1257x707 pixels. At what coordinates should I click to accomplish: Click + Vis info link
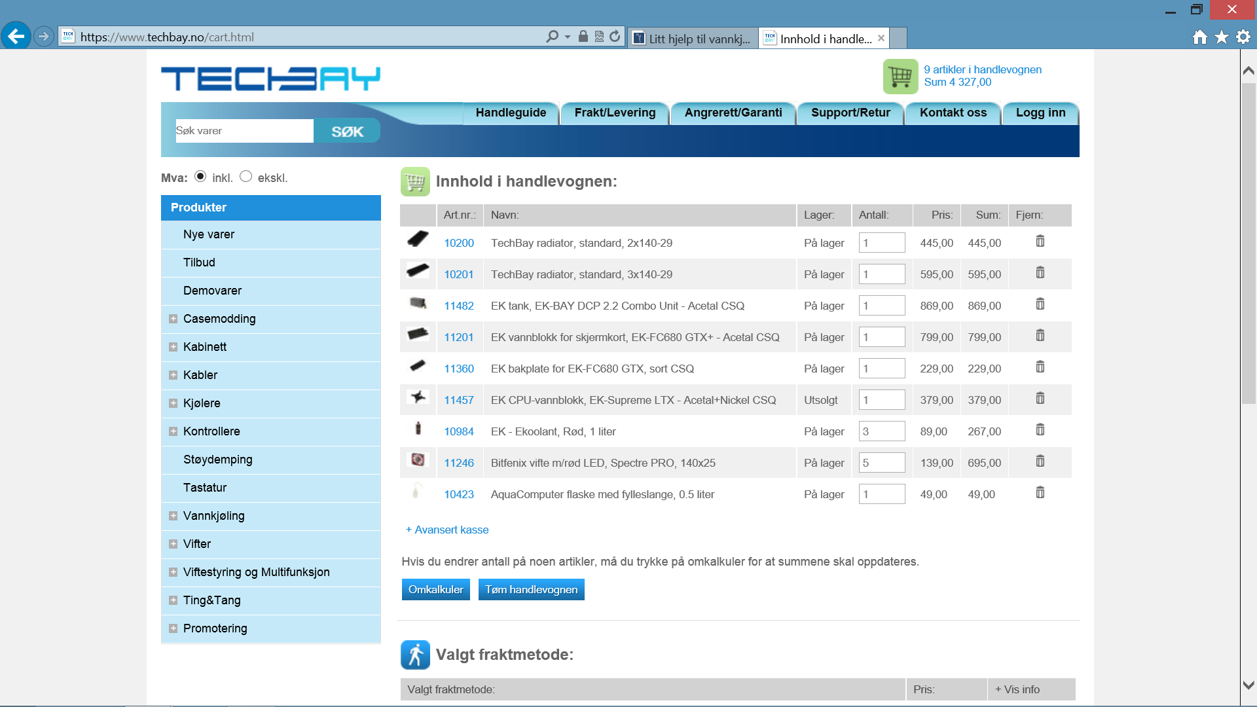point(1017,689)
